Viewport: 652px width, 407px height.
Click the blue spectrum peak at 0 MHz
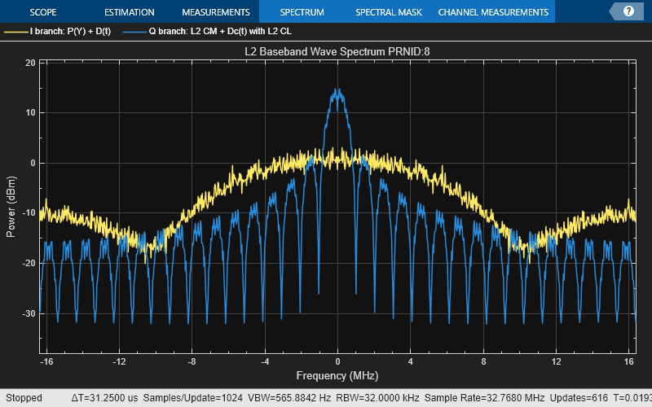coord(337,91)
